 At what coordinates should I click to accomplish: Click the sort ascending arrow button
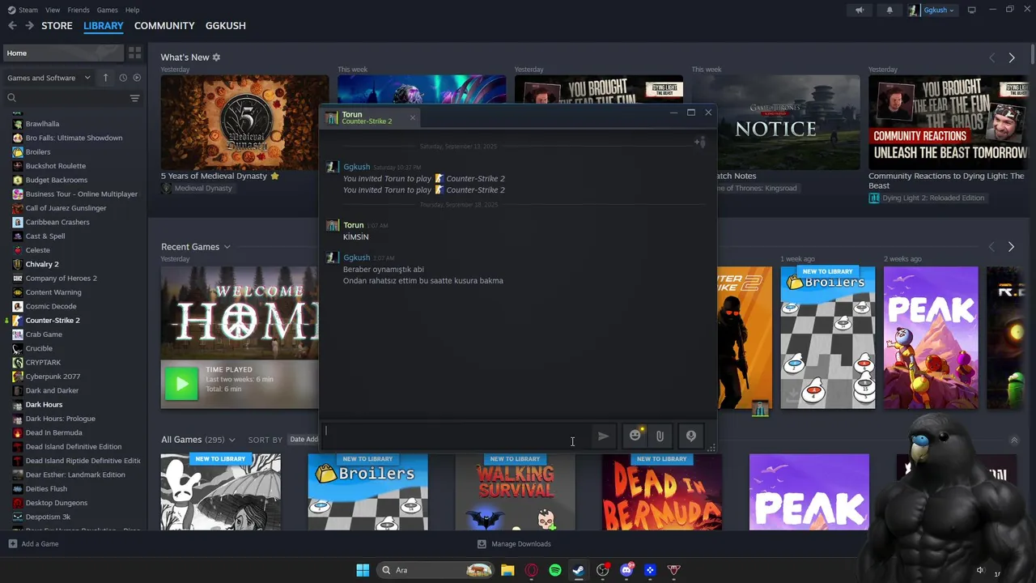pyautogui.click(x=105, y=78)
